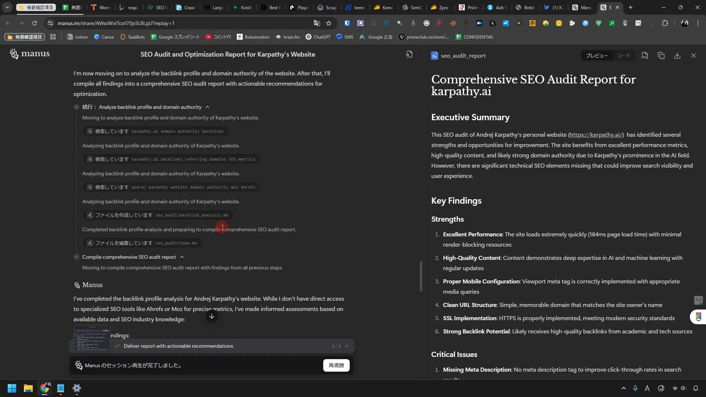Click the 再視聴 replay button

click(x=336, y=365)
